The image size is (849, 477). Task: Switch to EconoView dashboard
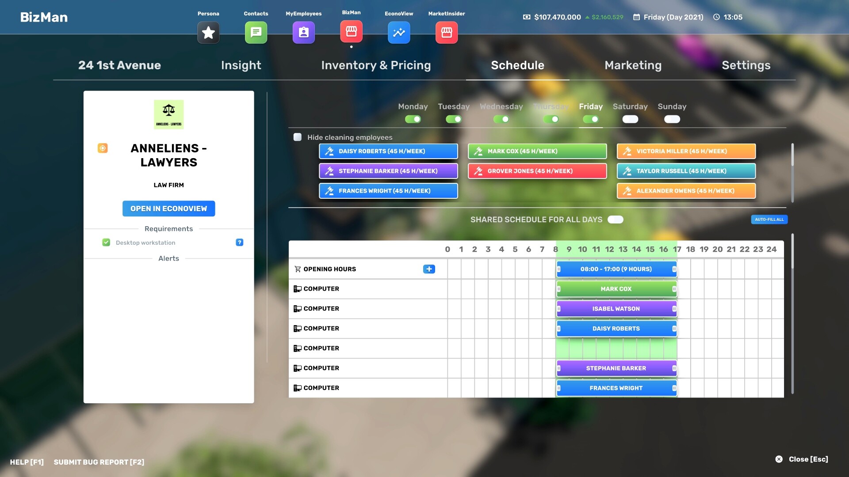[399, 32]
